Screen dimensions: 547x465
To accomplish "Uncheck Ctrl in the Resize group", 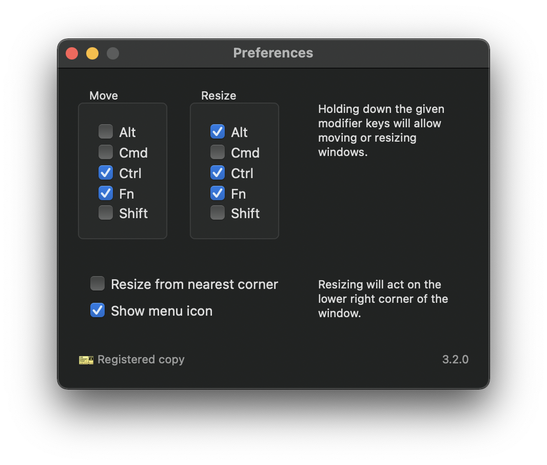I will [x=218, y=172].
